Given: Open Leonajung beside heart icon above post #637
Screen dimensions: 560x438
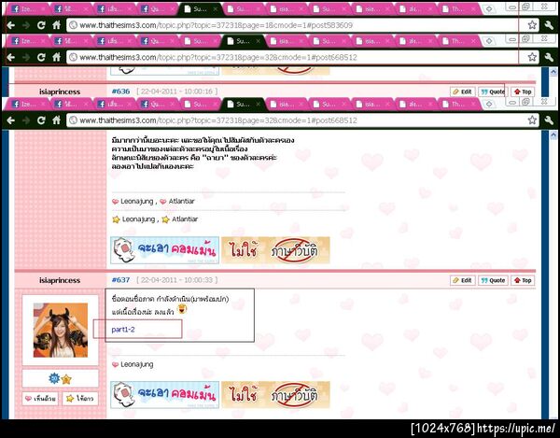Looking at the screenshot, I should tap(137, 201).
